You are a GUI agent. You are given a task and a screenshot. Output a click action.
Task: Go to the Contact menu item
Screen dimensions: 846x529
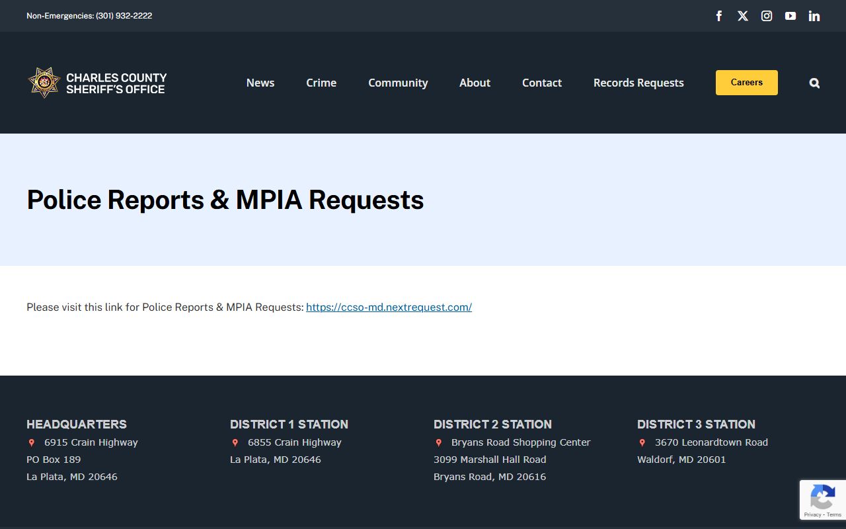pyautogui.click(x=542, y=83)
